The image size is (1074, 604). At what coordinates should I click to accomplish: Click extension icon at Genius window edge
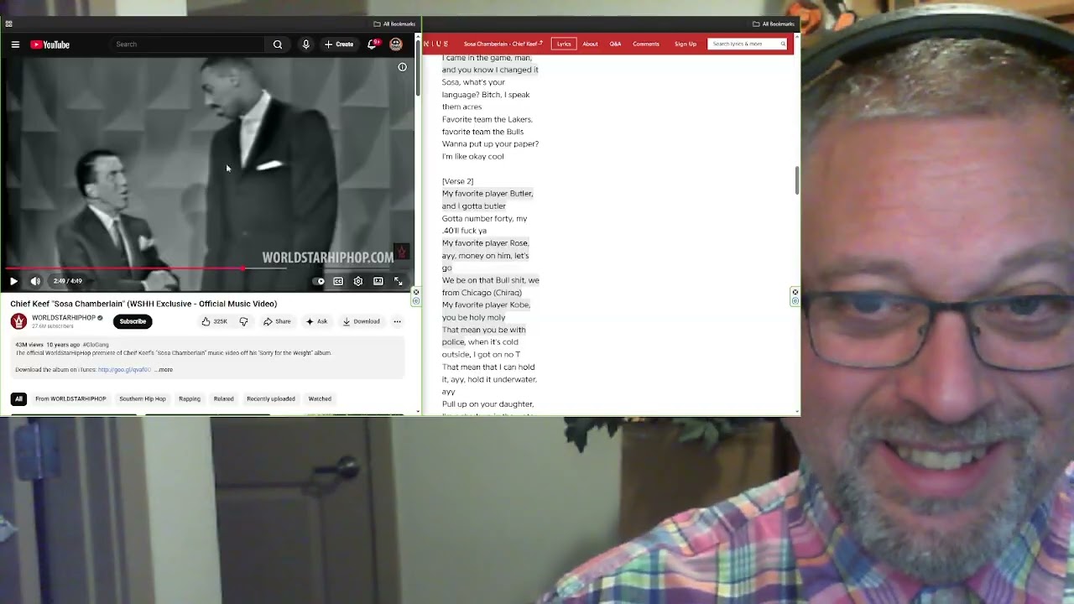point(795,296)
